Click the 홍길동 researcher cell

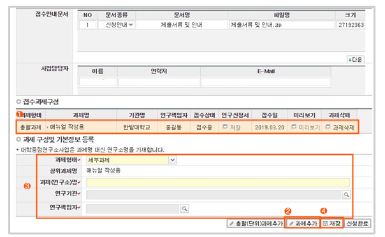click(x=173, y=127)
